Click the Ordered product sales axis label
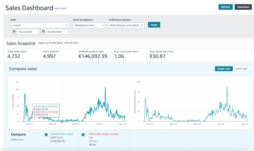 pyautogui.click(x=134, y=101)
